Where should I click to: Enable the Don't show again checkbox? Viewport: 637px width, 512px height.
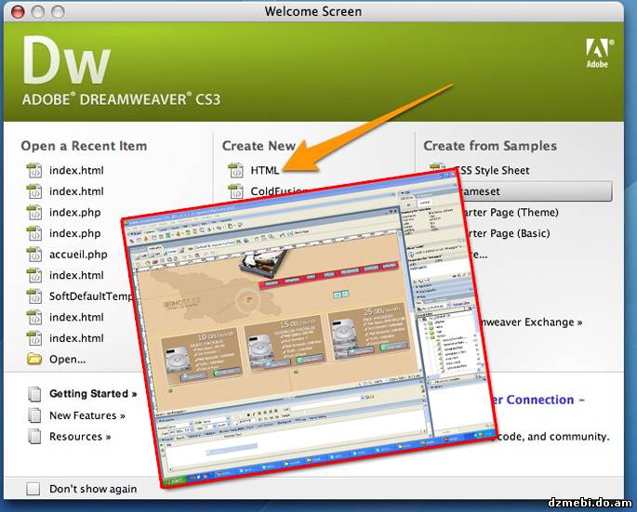(33, 489)
